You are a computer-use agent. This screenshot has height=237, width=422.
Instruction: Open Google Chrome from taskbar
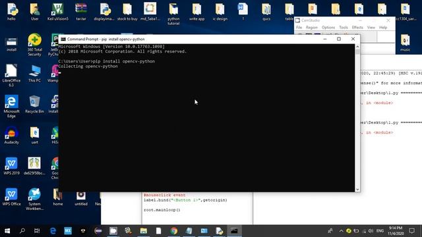coord(174,231)
